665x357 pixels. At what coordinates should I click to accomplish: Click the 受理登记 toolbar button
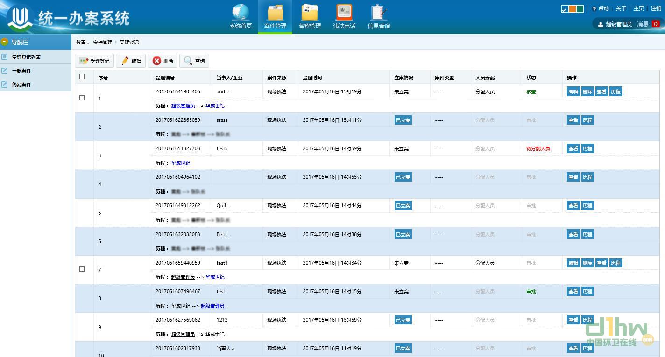(x=94, y=61)
